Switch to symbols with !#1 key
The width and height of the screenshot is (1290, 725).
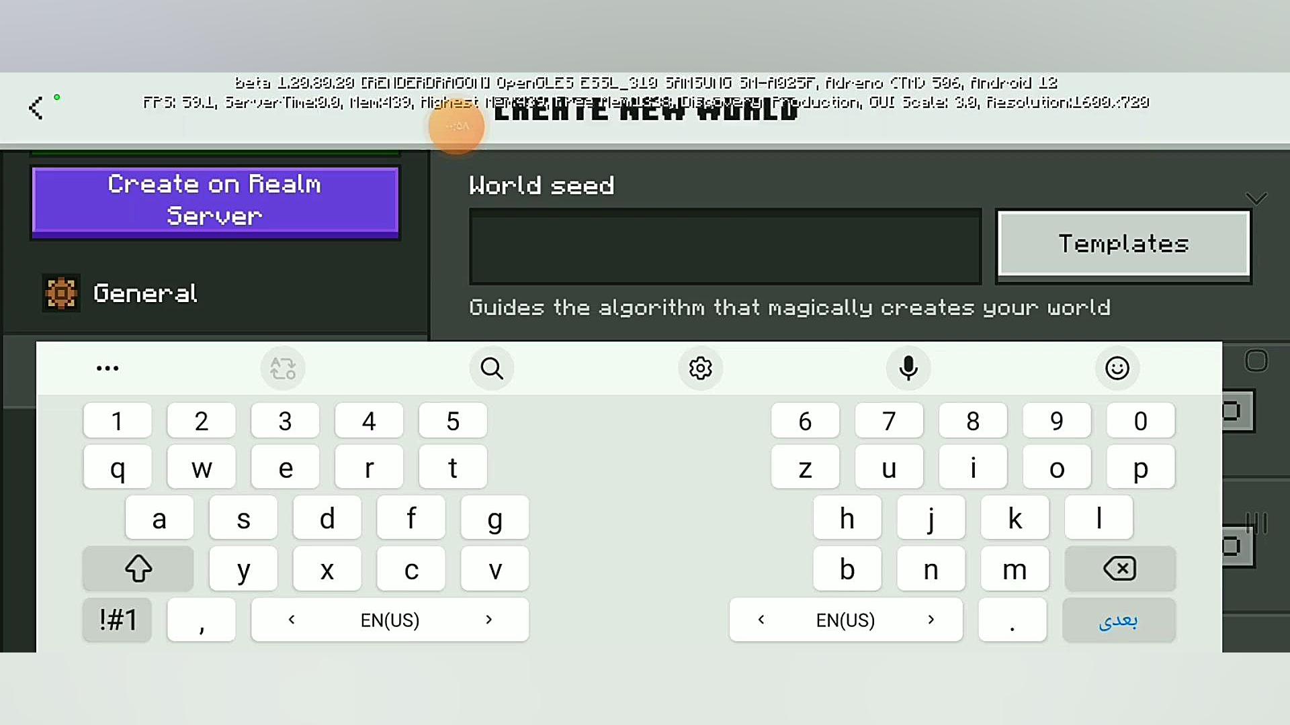pos(118,620)
